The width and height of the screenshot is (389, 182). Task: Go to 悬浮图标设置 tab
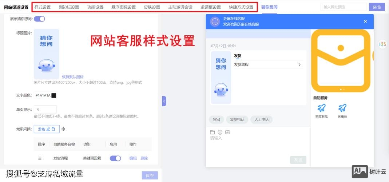click(124, 7)
